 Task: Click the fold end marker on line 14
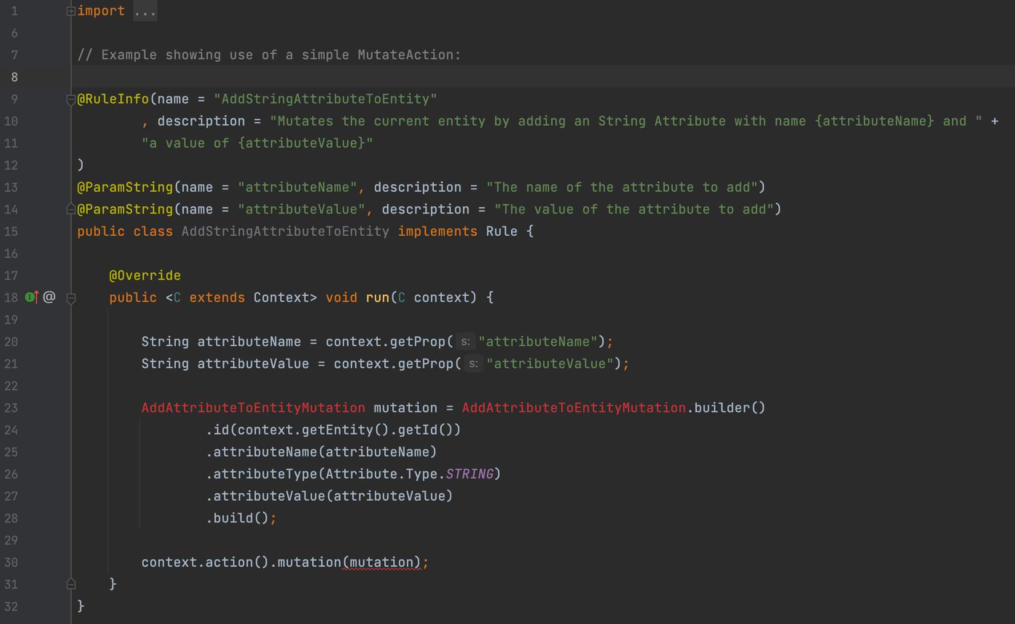[71, 210]
